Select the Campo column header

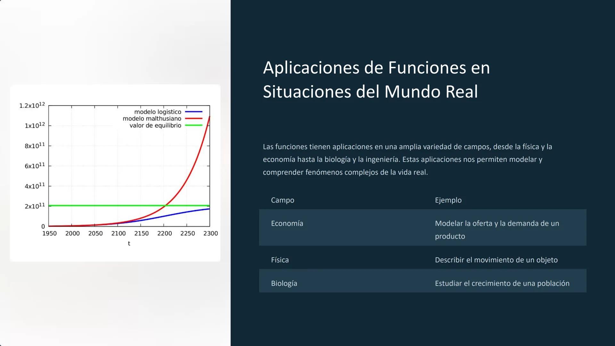coord(283,200)
